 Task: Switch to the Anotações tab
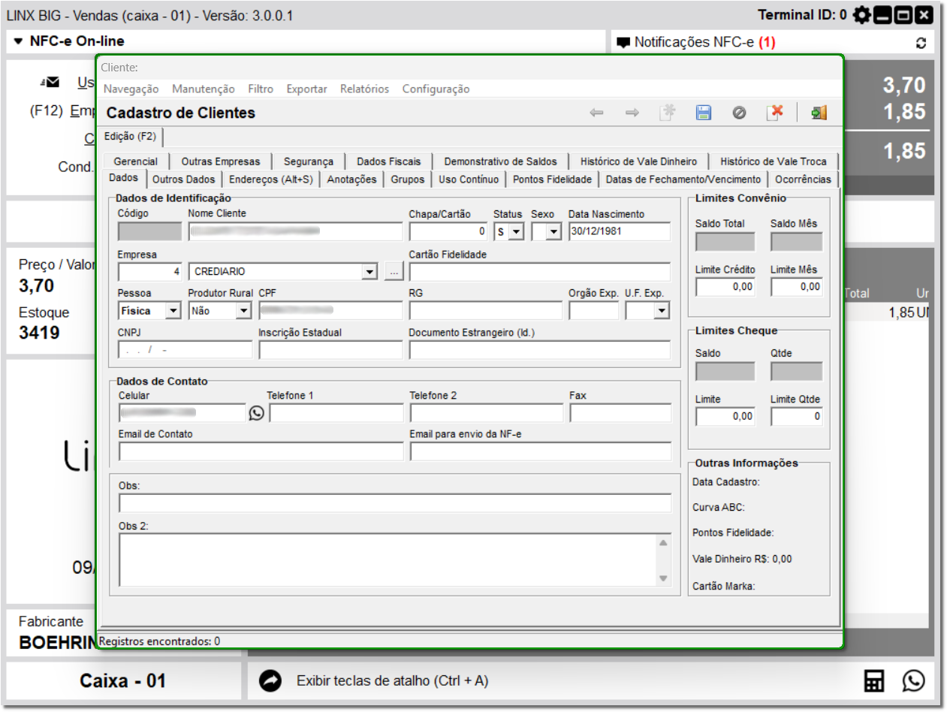pos(352,180)
